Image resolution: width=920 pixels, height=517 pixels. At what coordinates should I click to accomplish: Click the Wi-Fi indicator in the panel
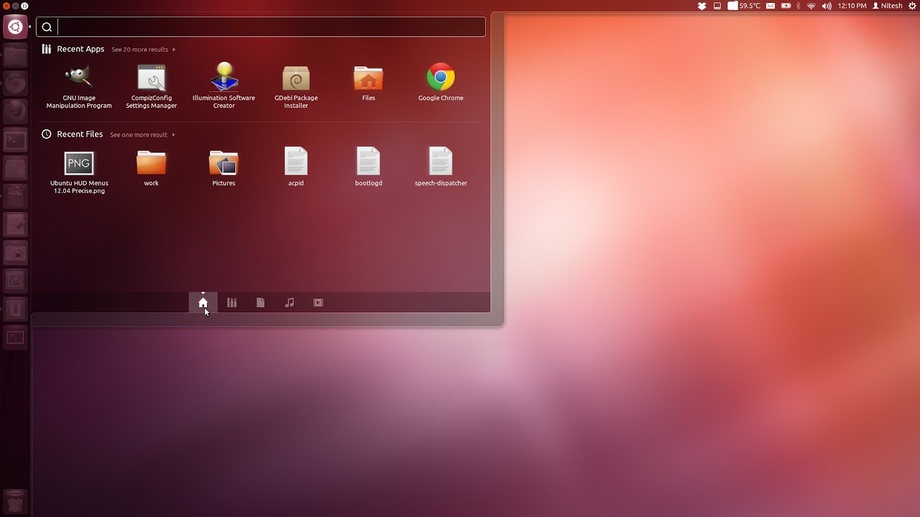tap(811, 6)
